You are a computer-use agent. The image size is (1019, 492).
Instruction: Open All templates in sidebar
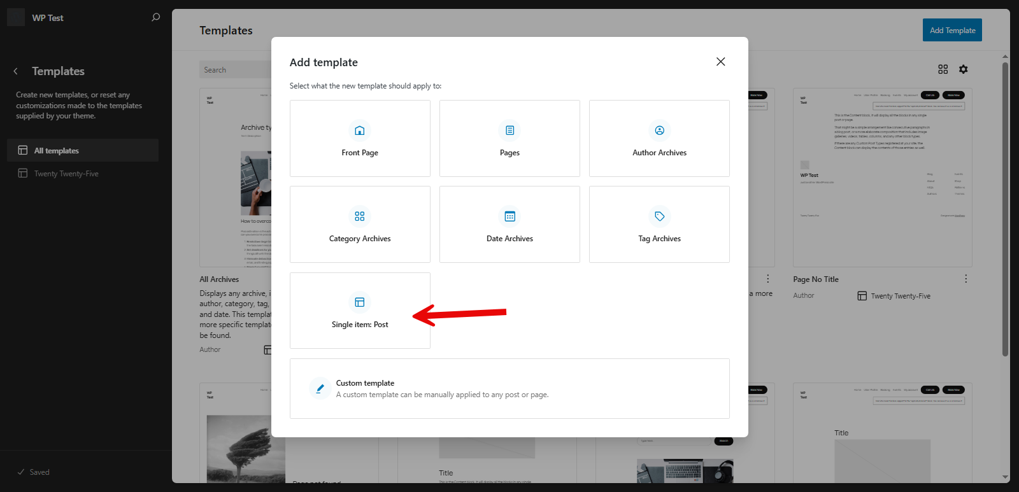tap(83, 150)
